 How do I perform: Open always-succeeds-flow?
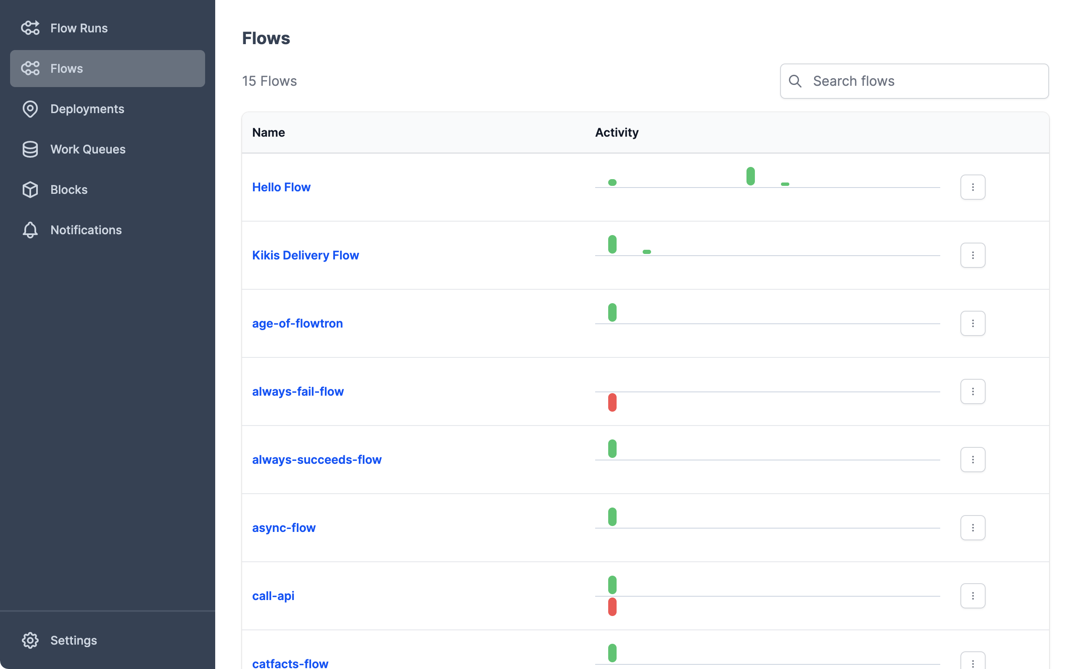coord(316,460)
